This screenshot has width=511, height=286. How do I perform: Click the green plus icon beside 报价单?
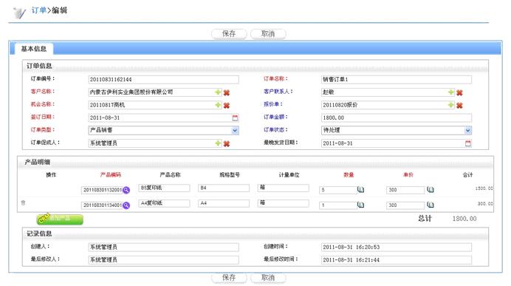[451, 105]
